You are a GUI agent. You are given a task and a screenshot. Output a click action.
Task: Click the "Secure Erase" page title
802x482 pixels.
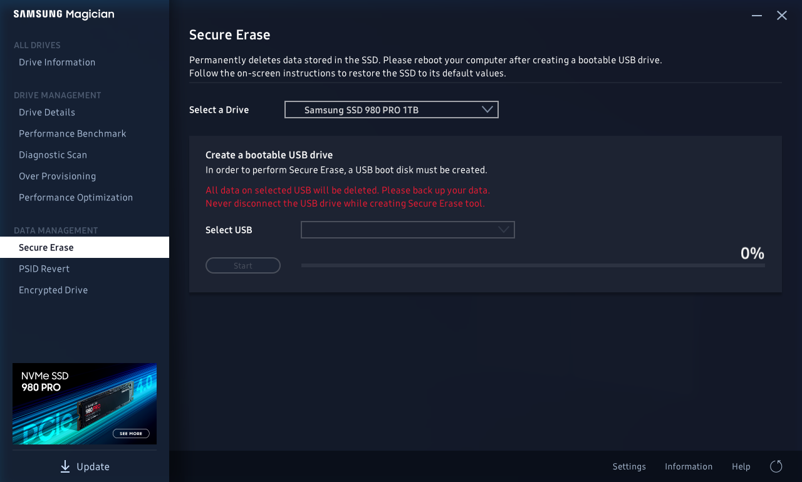230,34
